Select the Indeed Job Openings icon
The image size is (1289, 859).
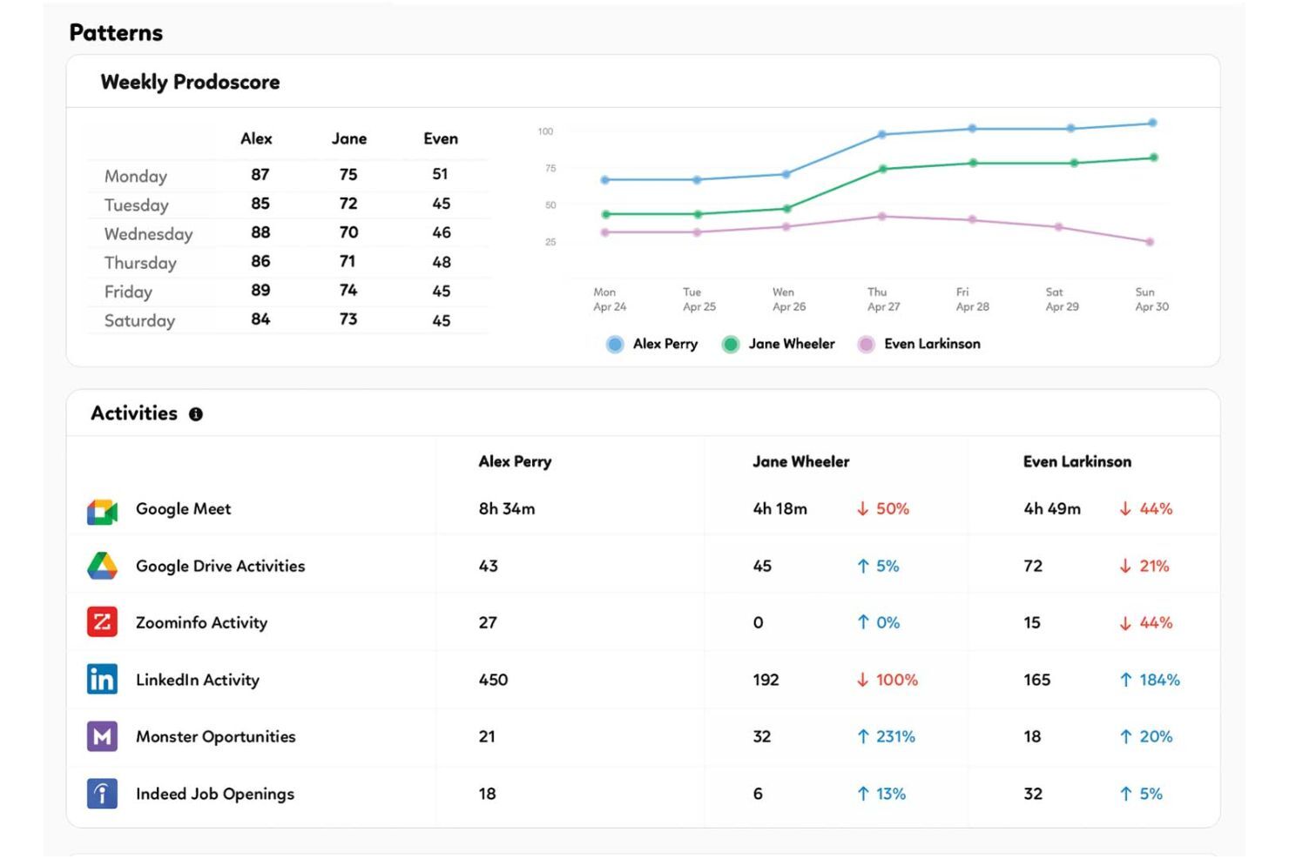click(101, 793)
